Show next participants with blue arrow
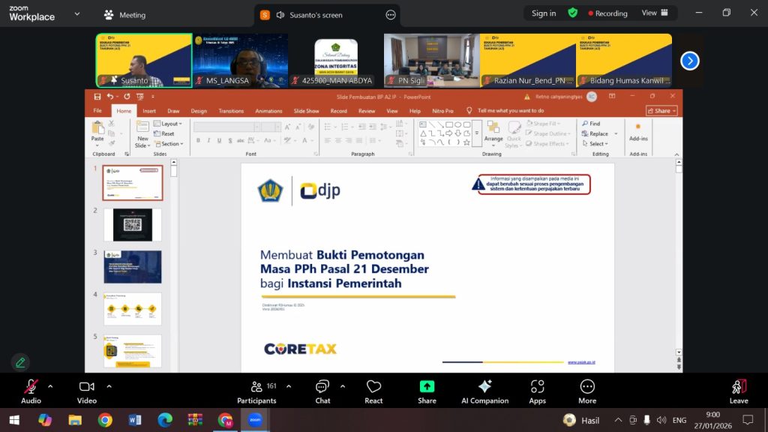Viewport: 768px width, 432px height. point(689,61)
